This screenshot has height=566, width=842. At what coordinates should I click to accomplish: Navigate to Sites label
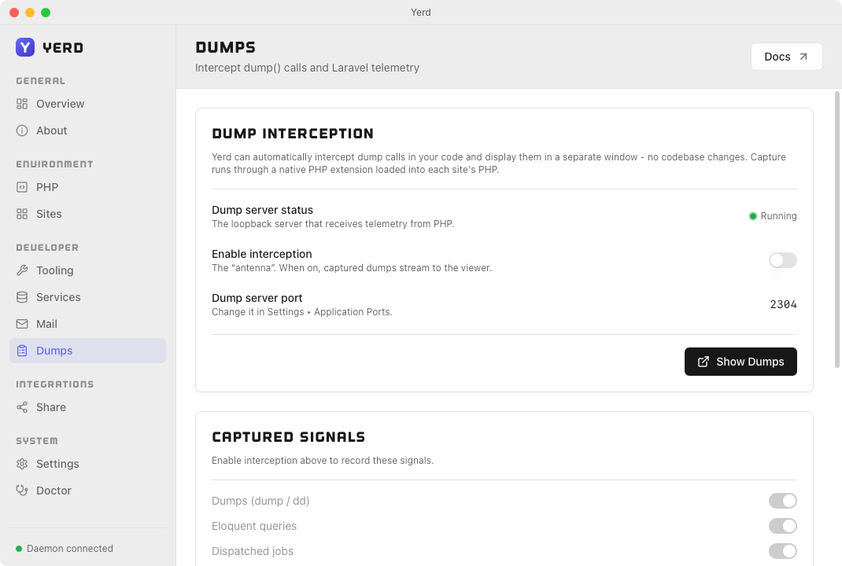49,214
